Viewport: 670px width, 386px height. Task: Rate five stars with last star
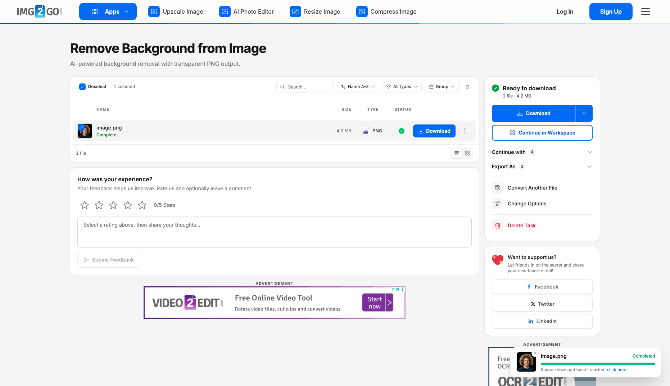[x=142, y=205]
